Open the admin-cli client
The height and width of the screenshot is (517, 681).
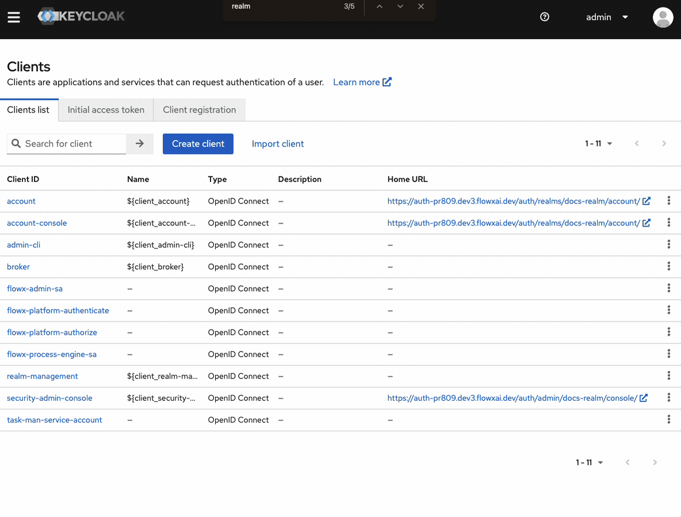[24, 245]
